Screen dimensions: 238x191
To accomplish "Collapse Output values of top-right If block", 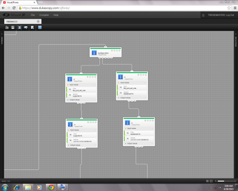I will pos(132,98).
